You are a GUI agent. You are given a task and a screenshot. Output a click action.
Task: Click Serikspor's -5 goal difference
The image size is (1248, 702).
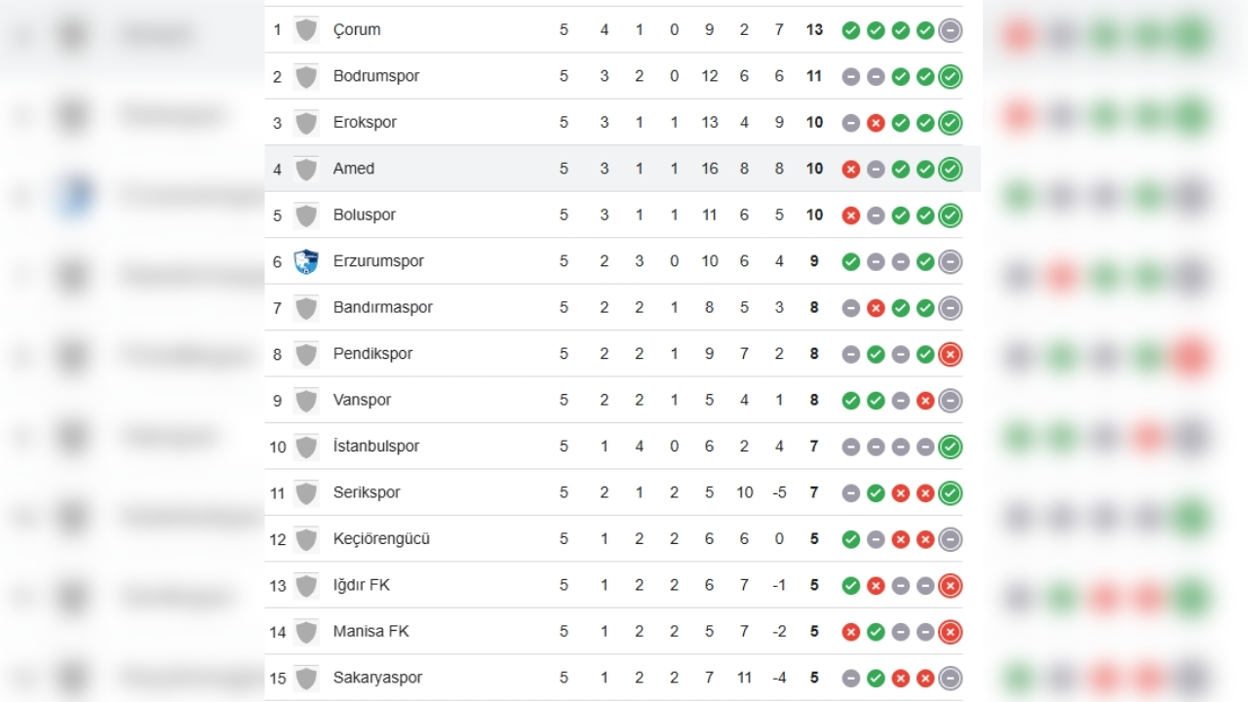tap(779, 492)
